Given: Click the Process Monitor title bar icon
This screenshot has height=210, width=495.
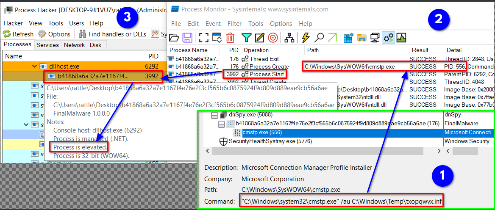Looking at the screenshot, I should pyautogui.click(x=175, y=9).
